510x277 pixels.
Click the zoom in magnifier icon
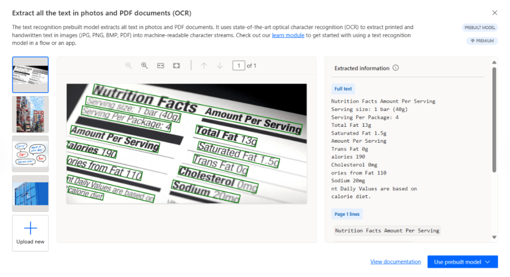(145, 66)
